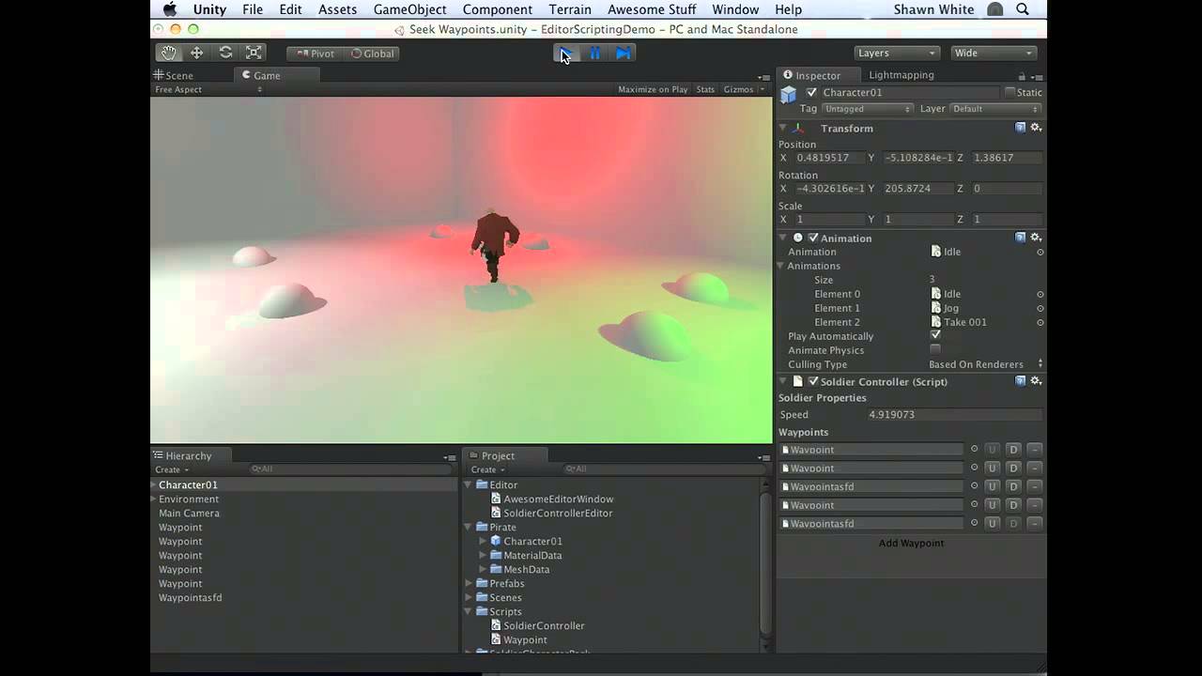
Task: Open the Game view panel options menu
Action: [763, 77]
